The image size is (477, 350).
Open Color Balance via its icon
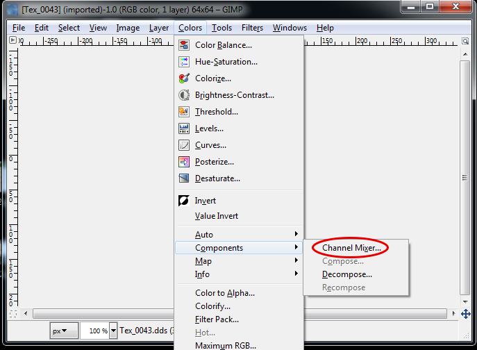(184, 45)
